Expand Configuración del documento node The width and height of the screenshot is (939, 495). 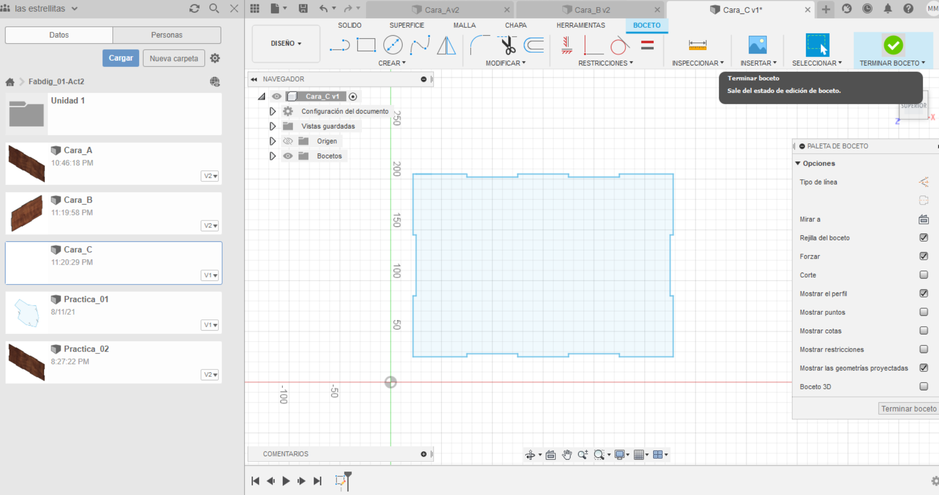point(272,111)
